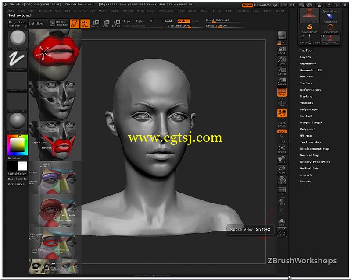Viewport: 351px width, 280px height.
Task: Open the FreeHand stroke selector
Action: point(17,61)
